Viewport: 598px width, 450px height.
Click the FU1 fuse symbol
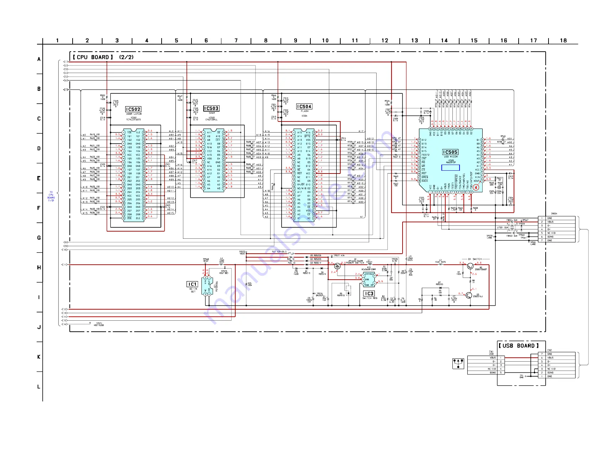291,254
